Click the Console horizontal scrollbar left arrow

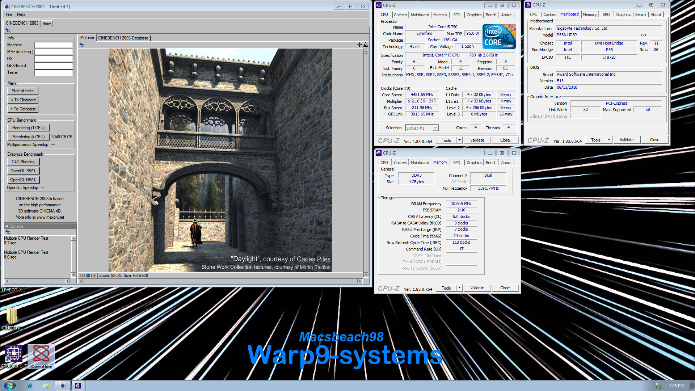point(7,281)
